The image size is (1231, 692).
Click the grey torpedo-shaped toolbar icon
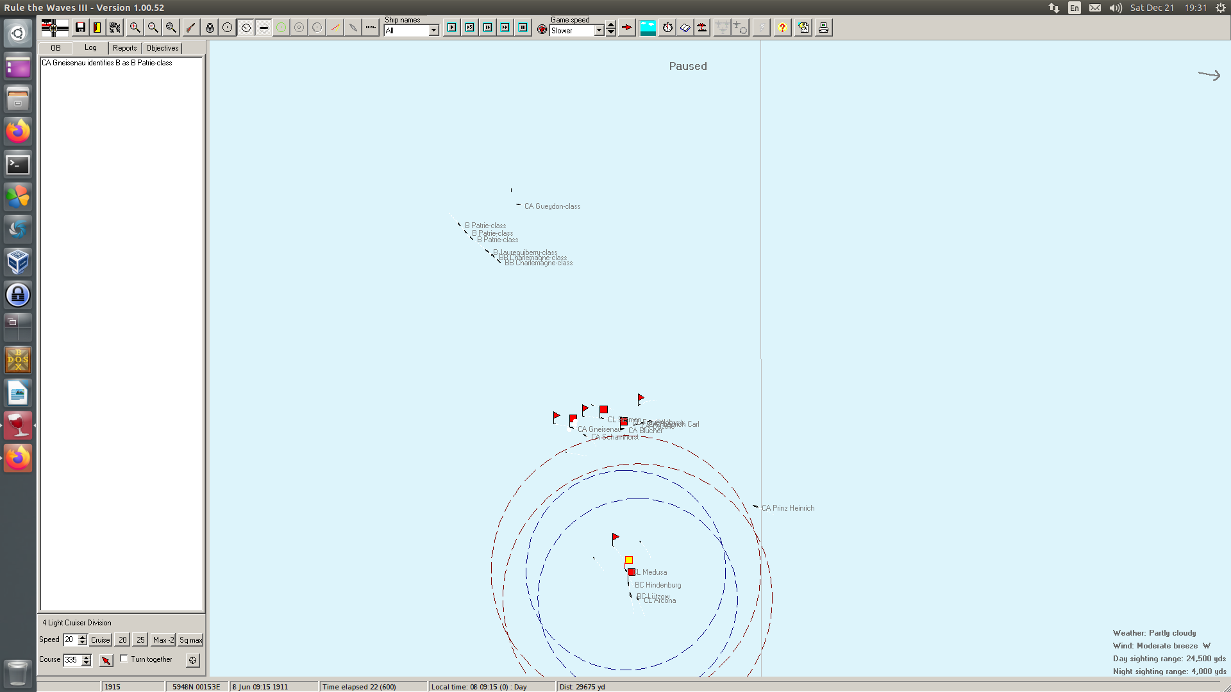(353, 28)
